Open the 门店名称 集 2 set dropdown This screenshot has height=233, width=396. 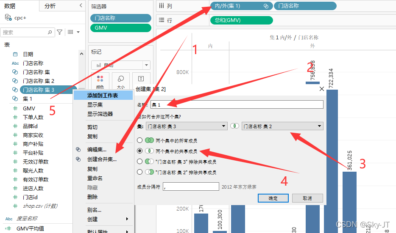(282, 126)
